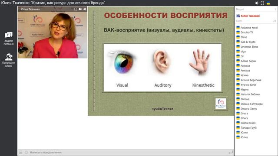Select guest 'Antonina Koval'

[x=249, y=28]
